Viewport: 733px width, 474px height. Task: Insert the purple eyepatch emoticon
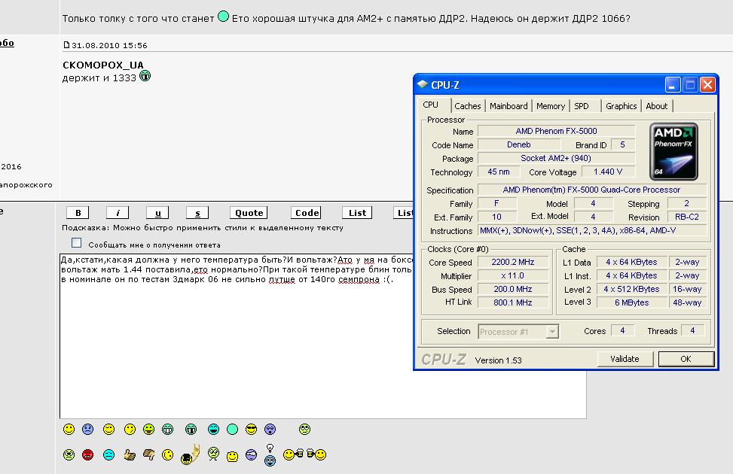[x=251, y=454]
